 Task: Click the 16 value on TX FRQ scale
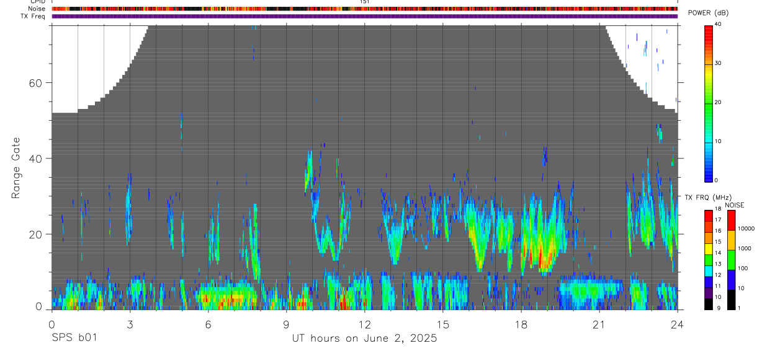(x=717, y=230)
